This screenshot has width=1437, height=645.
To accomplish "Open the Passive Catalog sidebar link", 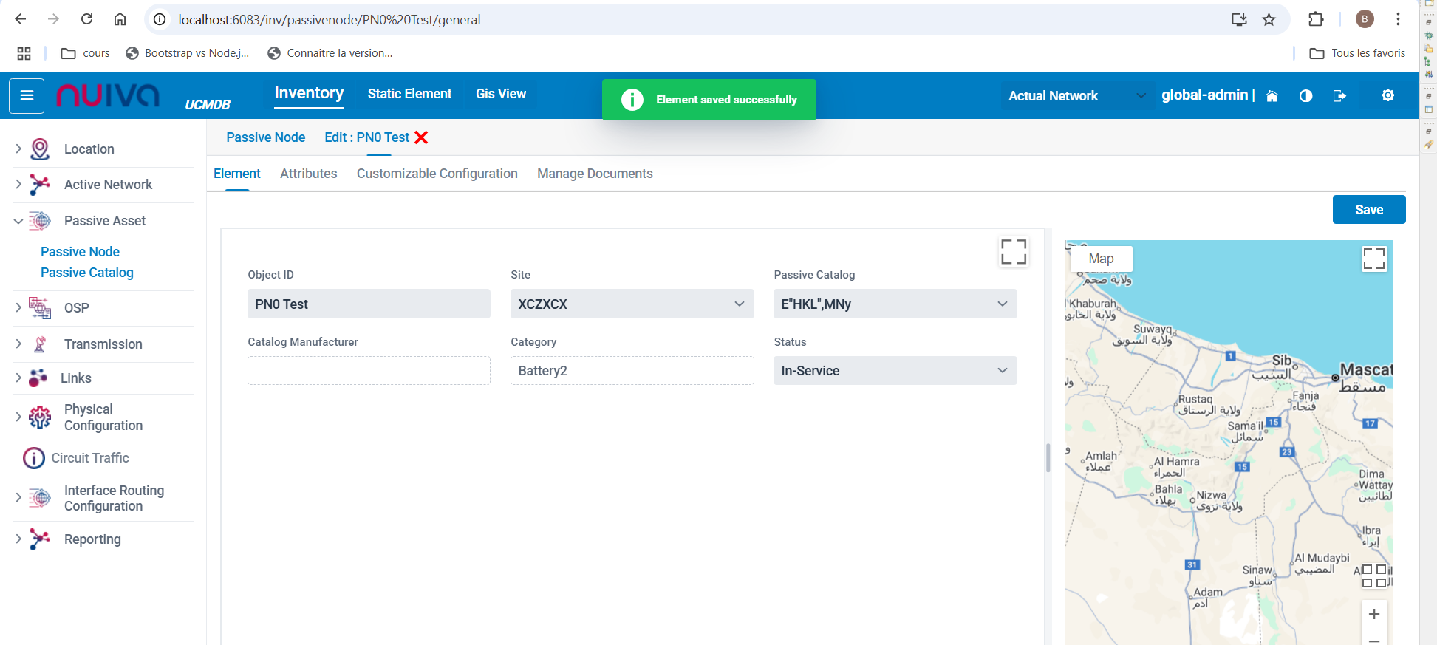I will click(x=87, y=273).
